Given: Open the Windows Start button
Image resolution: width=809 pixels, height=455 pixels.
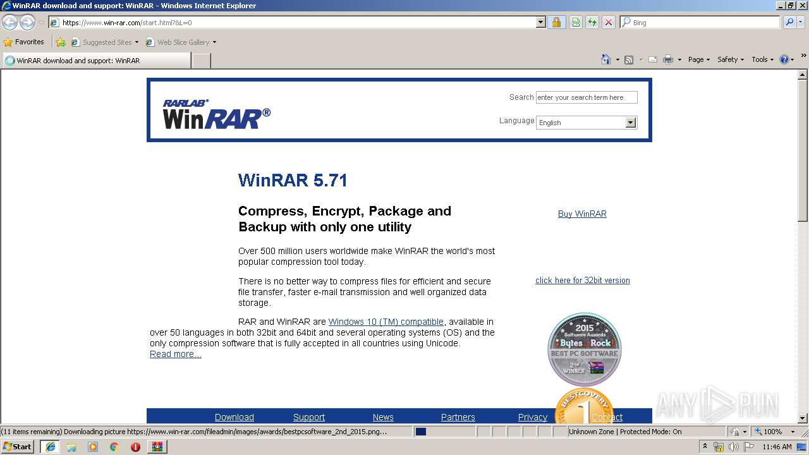Looking at the screenshot, I should (18, 446).
